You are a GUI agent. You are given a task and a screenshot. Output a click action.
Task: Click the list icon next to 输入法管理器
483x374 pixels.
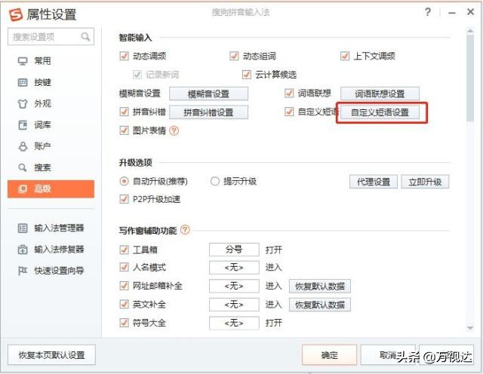coord(23,228)
